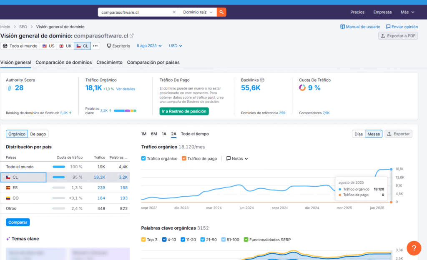This screenshot has width=427, height=260.
Task: Toggle Top 3 keywords checkbox
Action: click(x=143, y=240)
